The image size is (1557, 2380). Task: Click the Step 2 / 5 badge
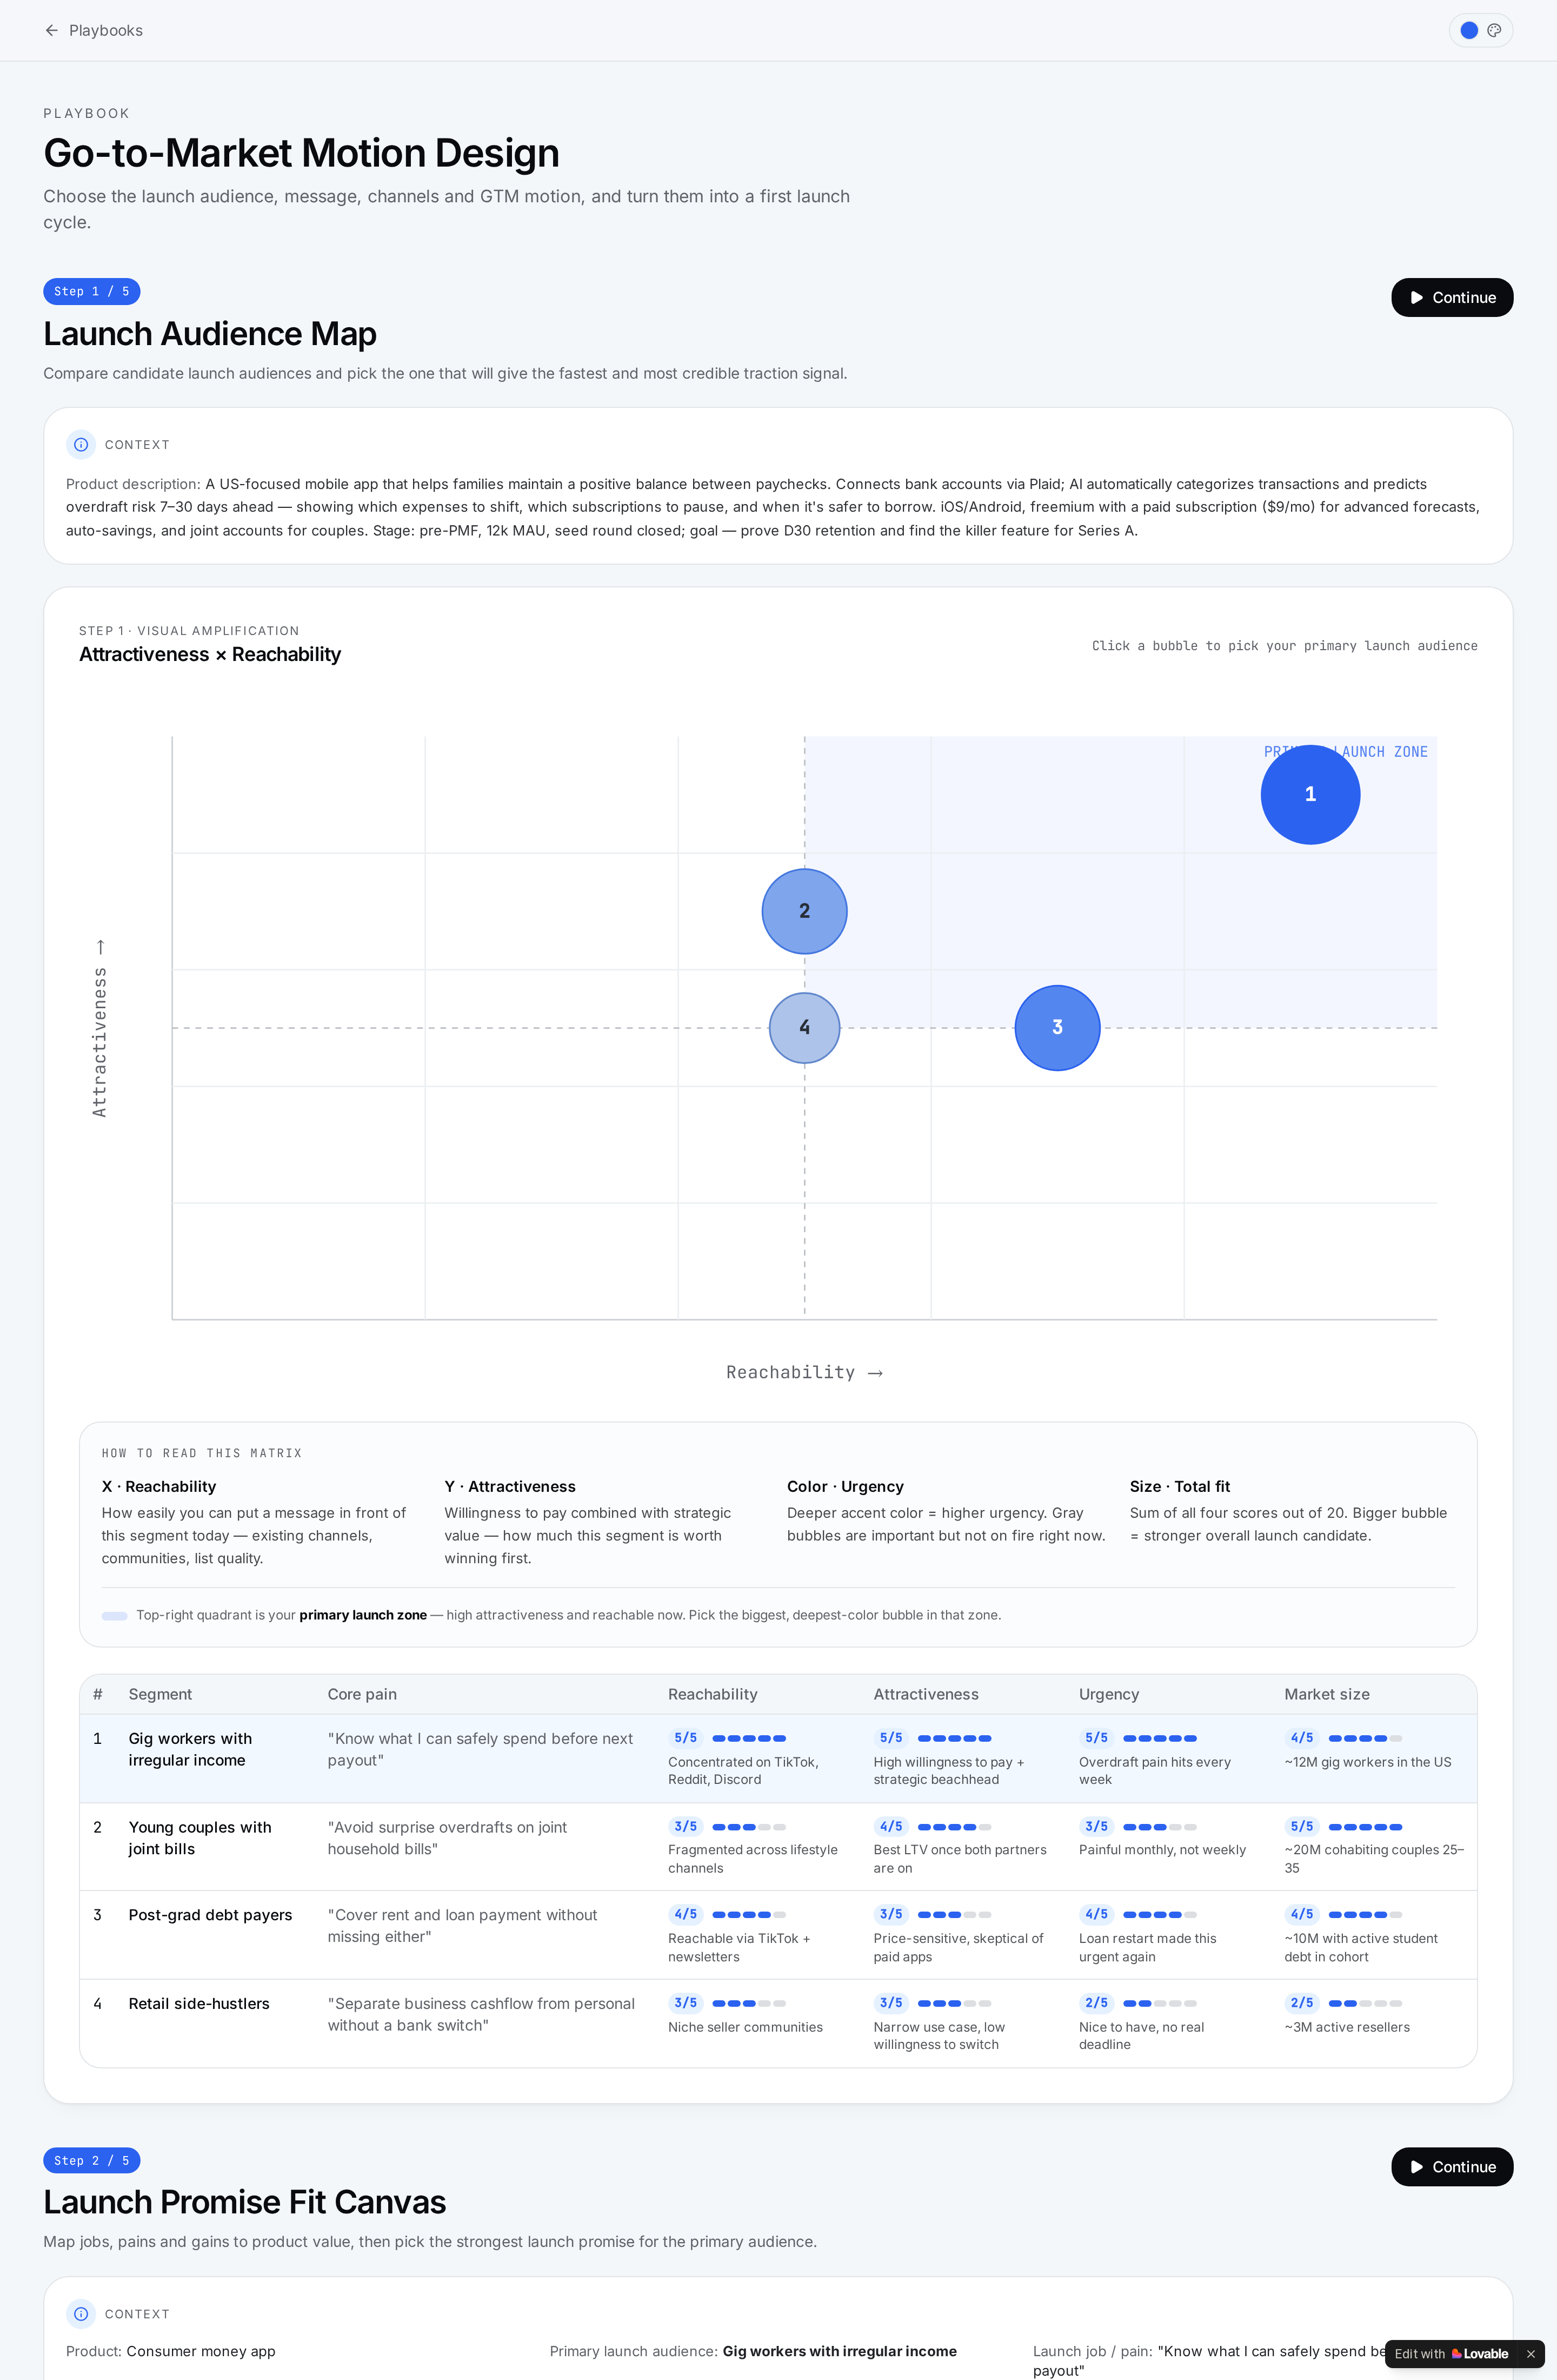[92, 2161]
